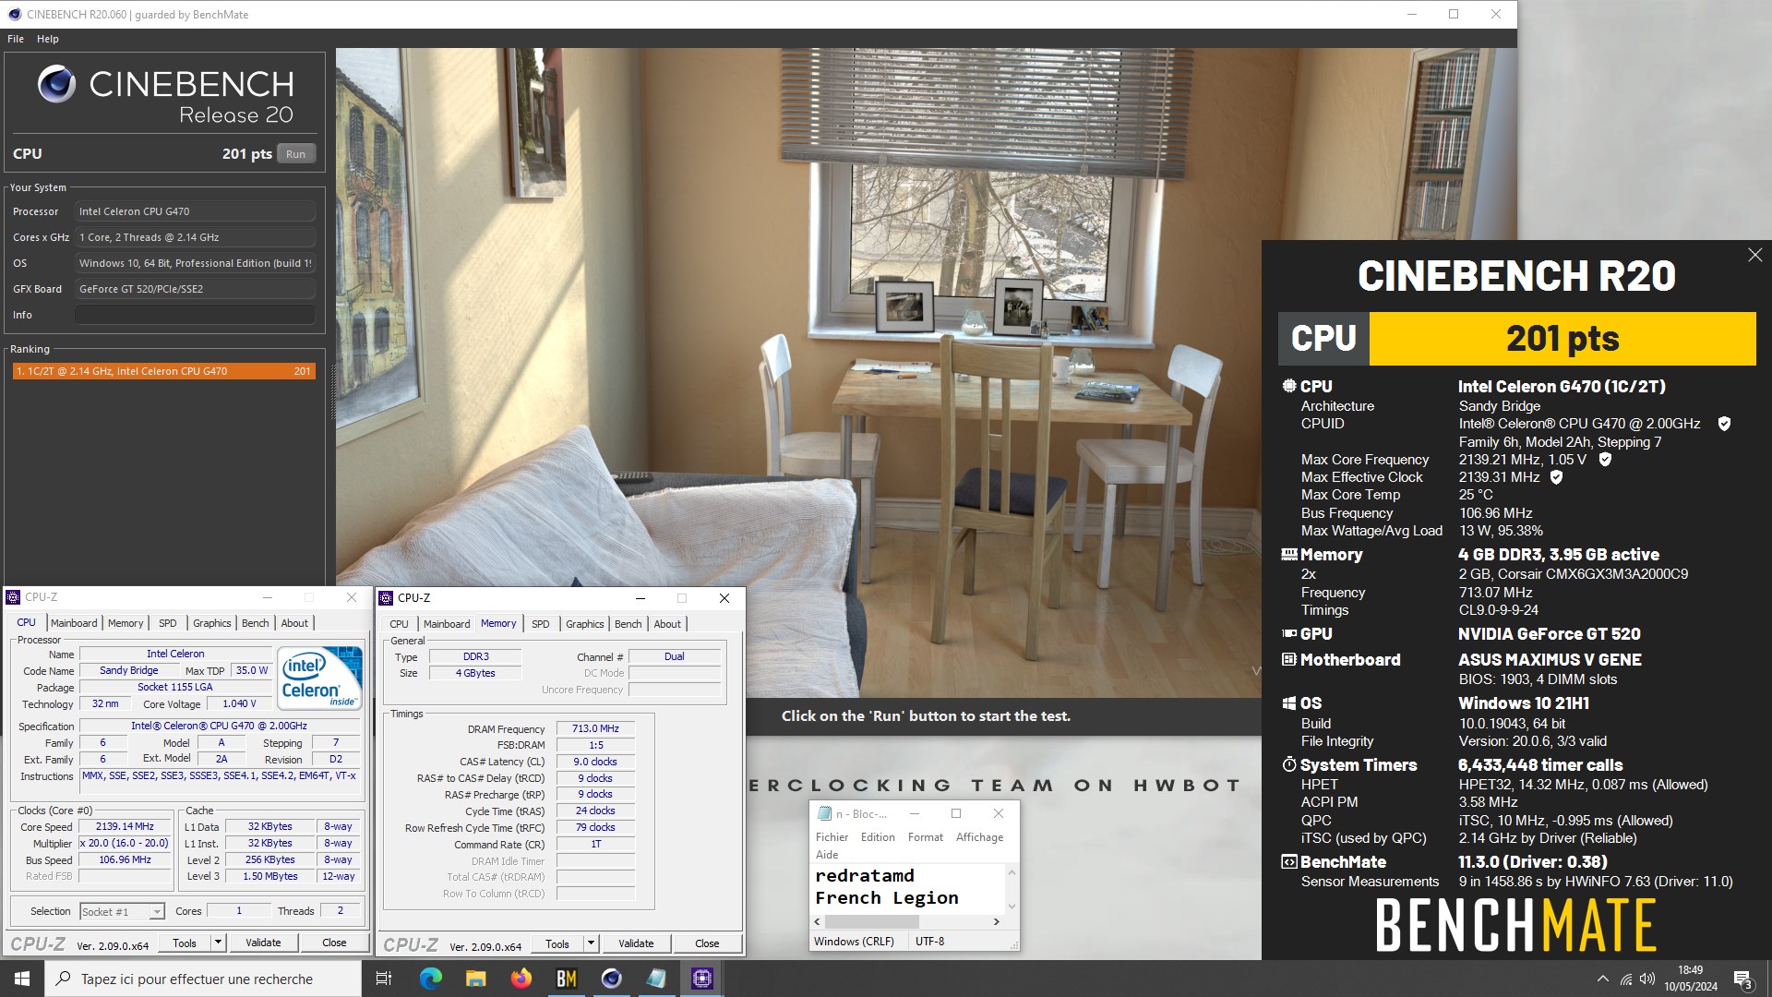Screen dimensions: 1772x997
Task: Expand Tools dropdown arrow in left CPU-Z window
Action: (218, 943)
